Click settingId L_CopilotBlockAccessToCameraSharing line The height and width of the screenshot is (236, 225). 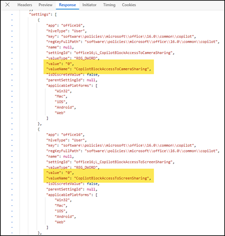point(110,53)
